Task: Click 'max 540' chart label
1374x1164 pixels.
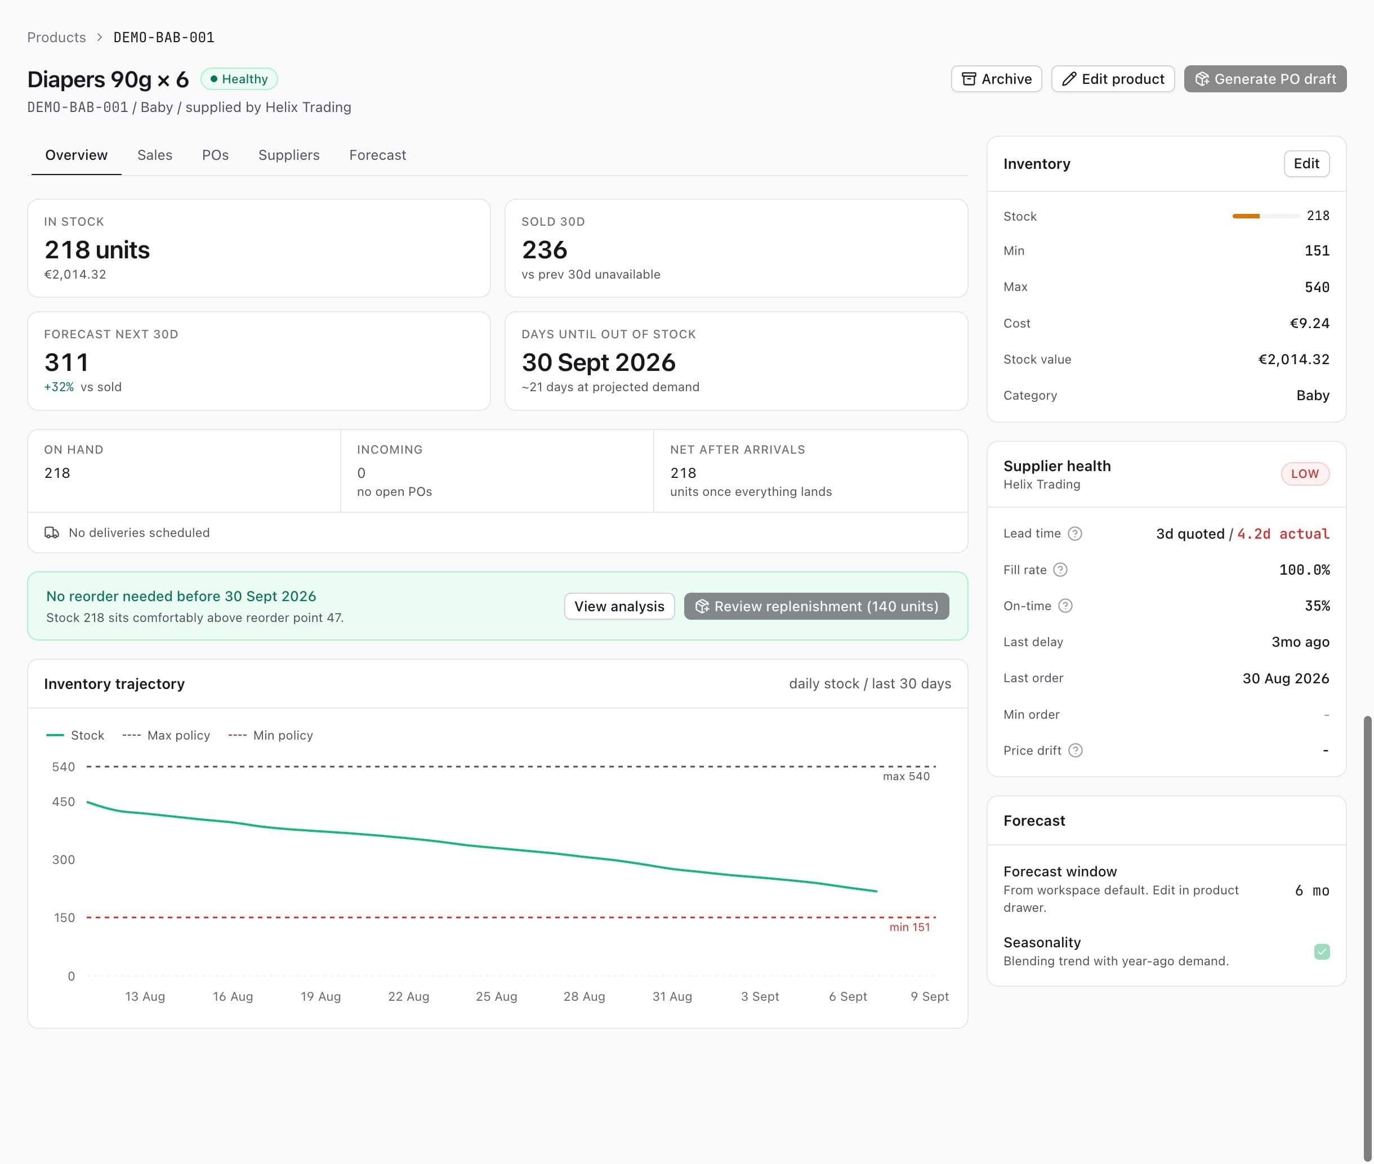Action: [906, 777]
